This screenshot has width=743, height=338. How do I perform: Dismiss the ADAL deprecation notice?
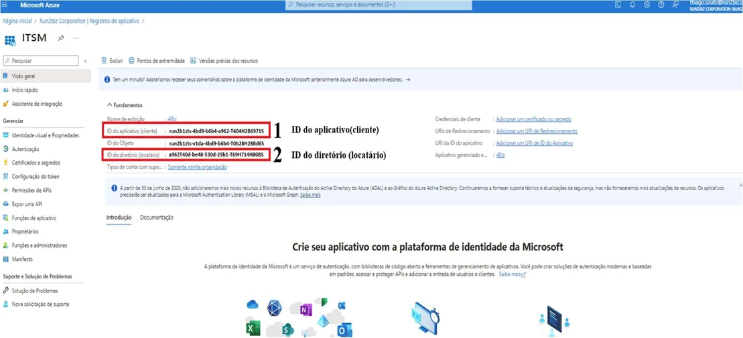click(740, 185)
